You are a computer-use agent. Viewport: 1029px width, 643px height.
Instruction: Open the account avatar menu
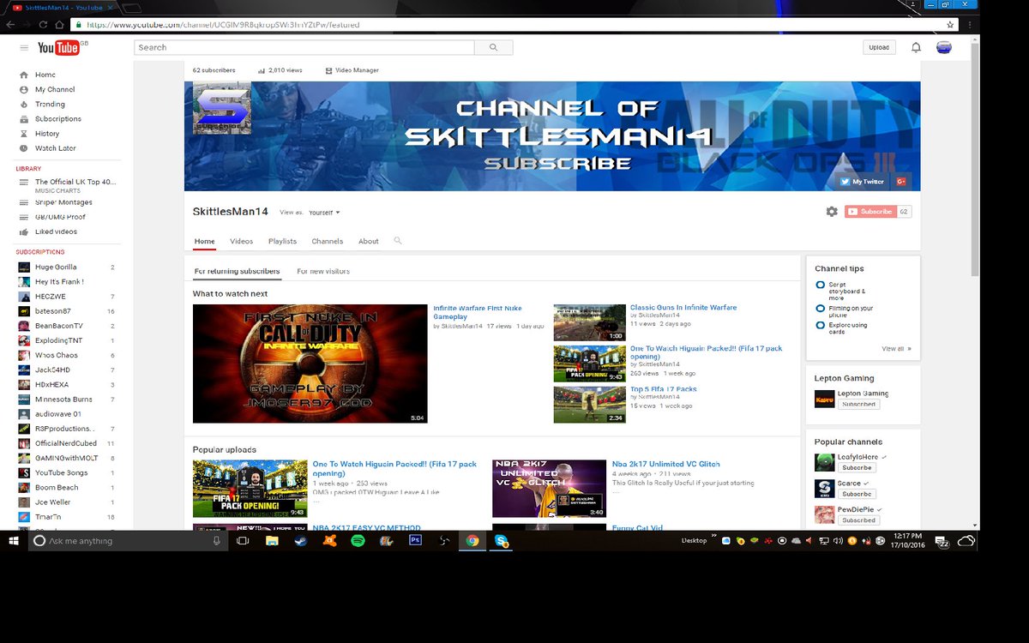(943, 48)
